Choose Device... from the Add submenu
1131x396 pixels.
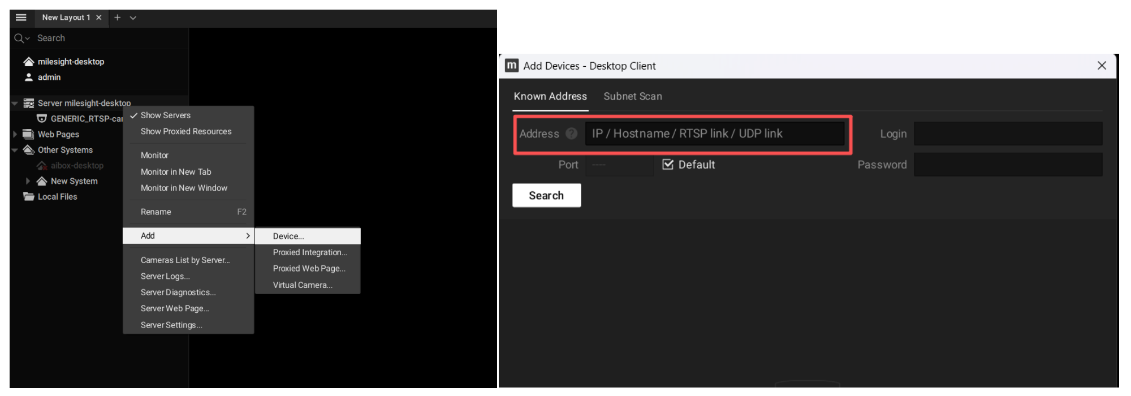point(288,236)
